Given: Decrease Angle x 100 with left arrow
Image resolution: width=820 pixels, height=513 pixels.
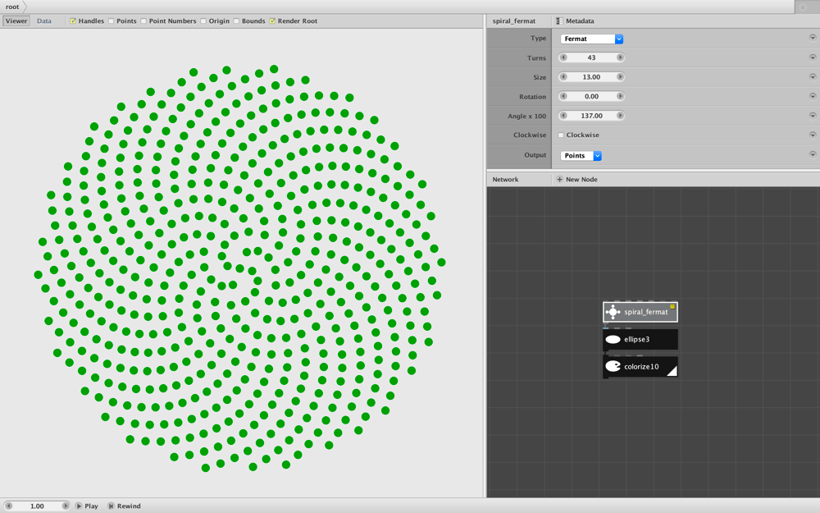Looking at the screenshot, I should click(563, 116).
